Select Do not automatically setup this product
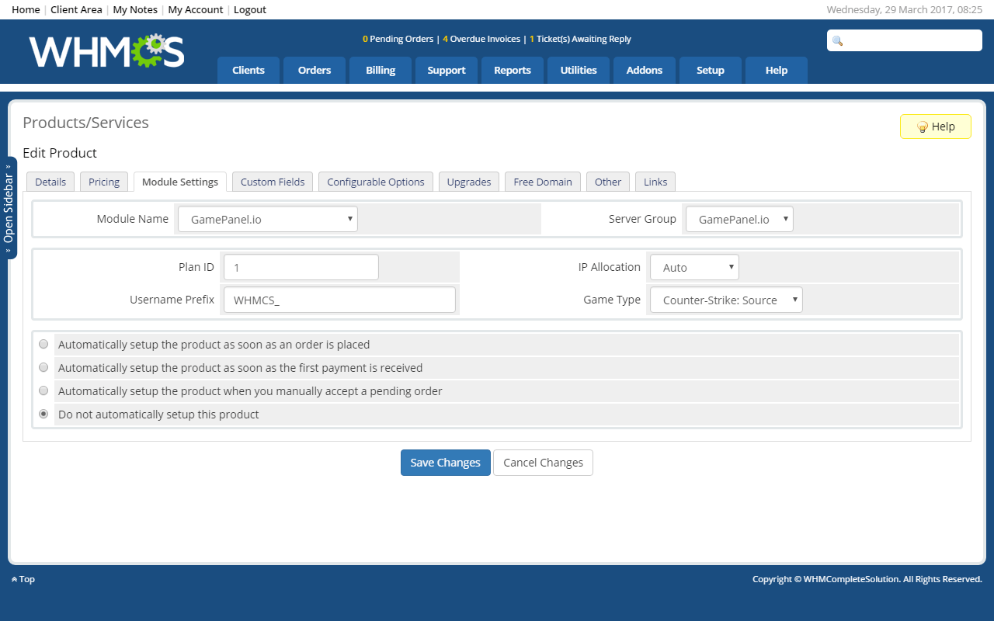Screen dimensions: 994x621 coord(43,414)
